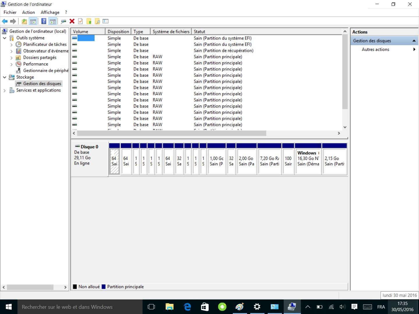Toggle the console tree pane toolbar button

[x=33, y=21]
